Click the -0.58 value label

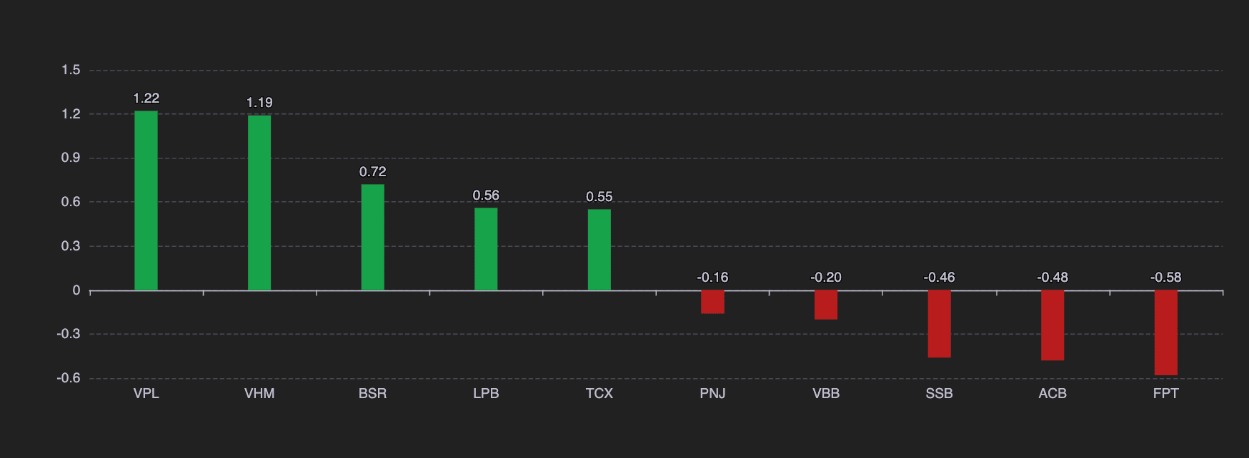1166,278
